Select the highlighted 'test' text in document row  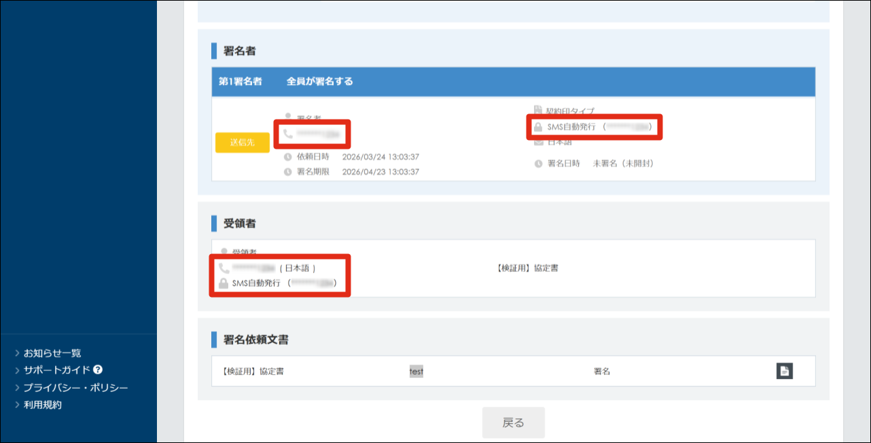click(416, 372)
